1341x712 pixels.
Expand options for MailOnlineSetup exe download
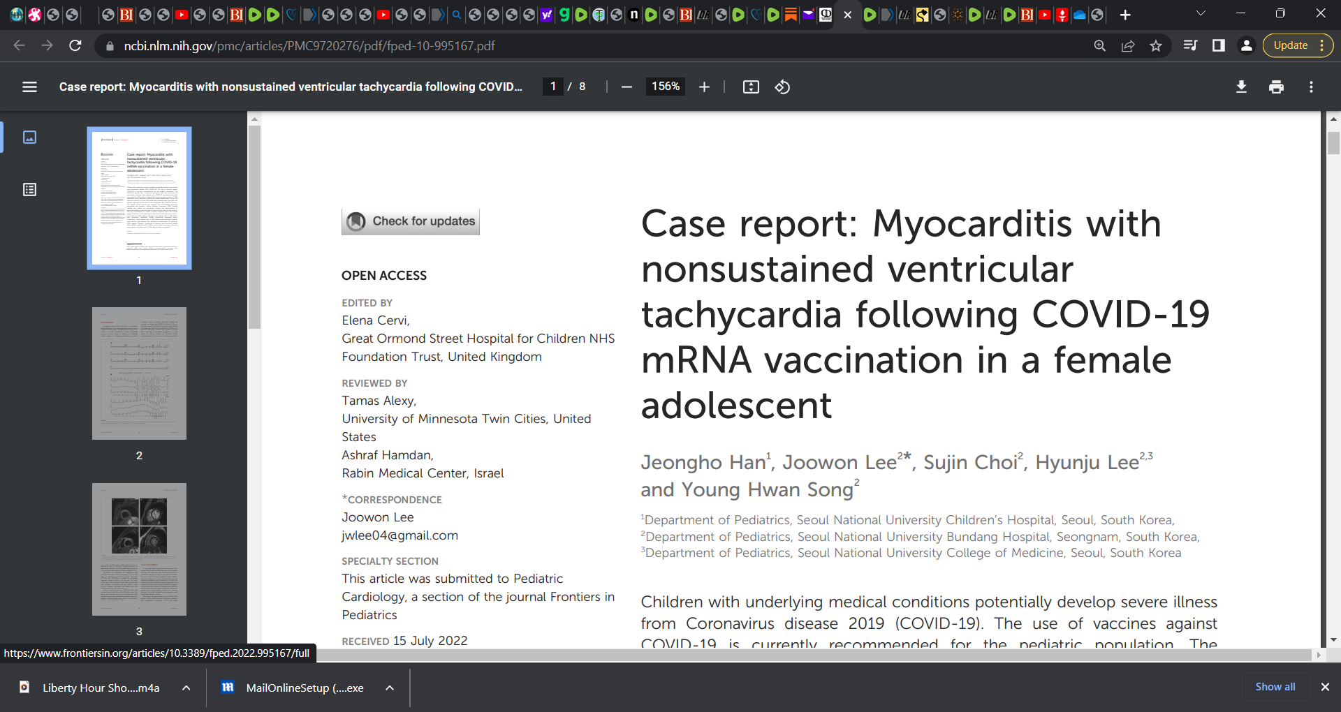pyautogui.click(x=390, y=688)
